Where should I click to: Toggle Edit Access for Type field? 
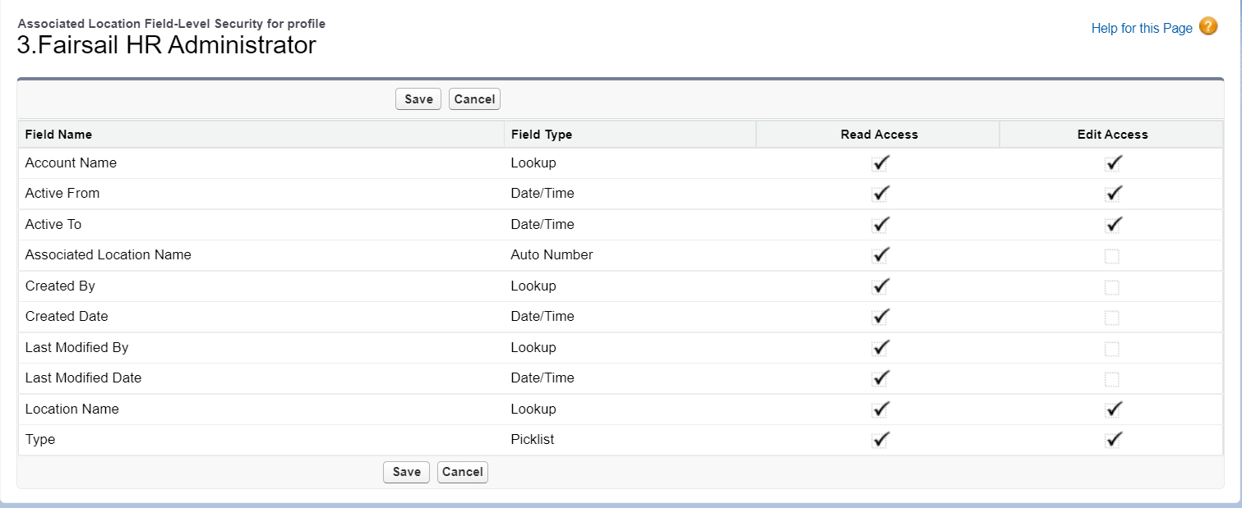pos(1114,440)
